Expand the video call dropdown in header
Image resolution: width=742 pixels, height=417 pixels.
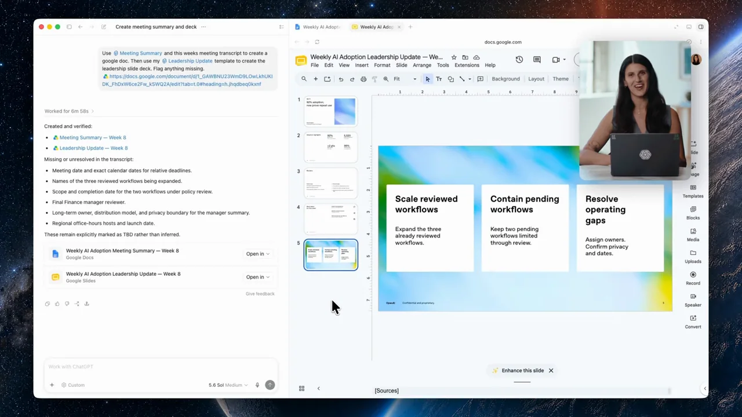click(564, 60)
